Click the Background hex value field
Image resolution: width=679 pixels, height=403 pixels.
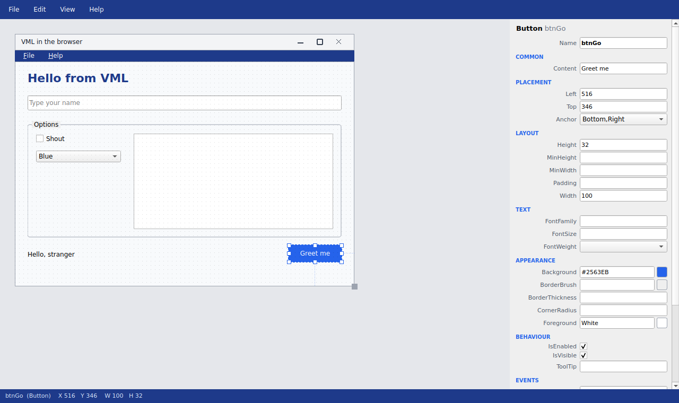[617, 272]
